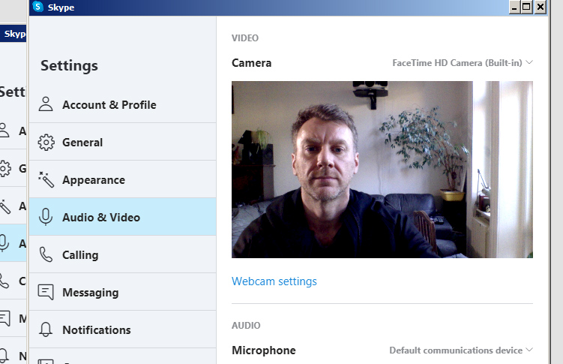Click the webcam video preview
This screenshot has width=563, height=364.
point(382,170)
